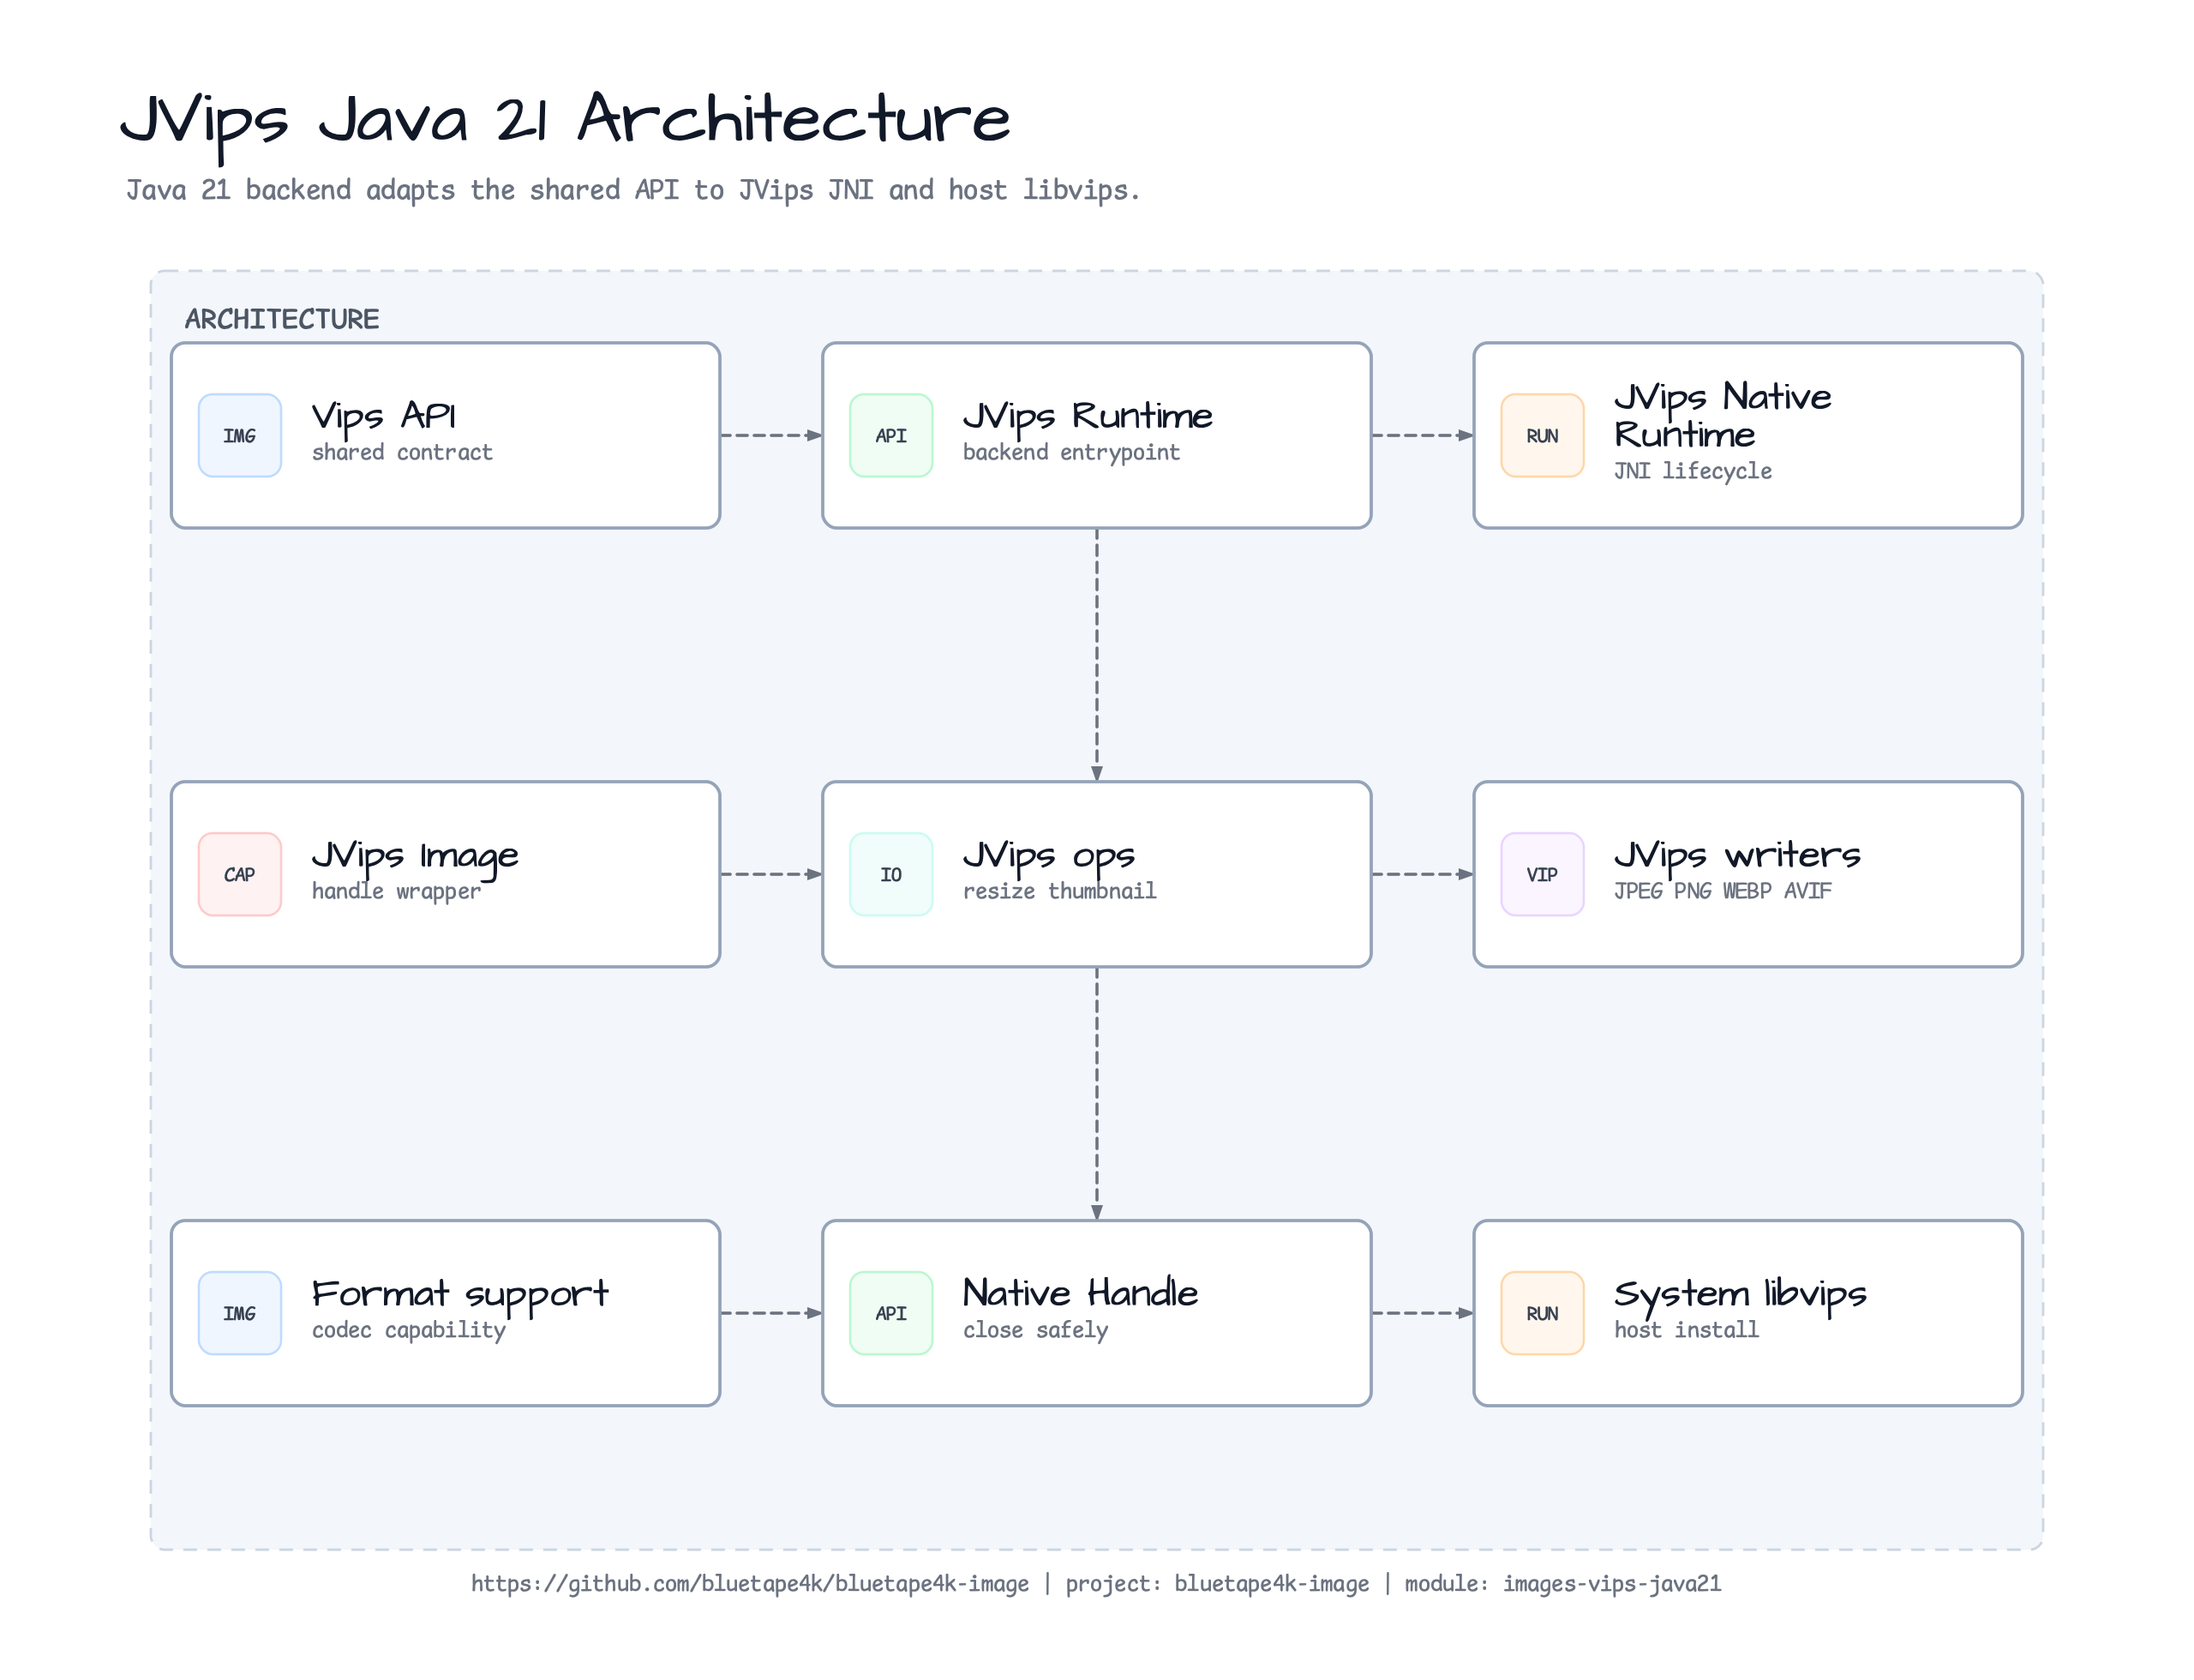The image size is (2194, 1680).
Task: Click the 'handle wrapper' subtitle
Action: coord(396,892)
